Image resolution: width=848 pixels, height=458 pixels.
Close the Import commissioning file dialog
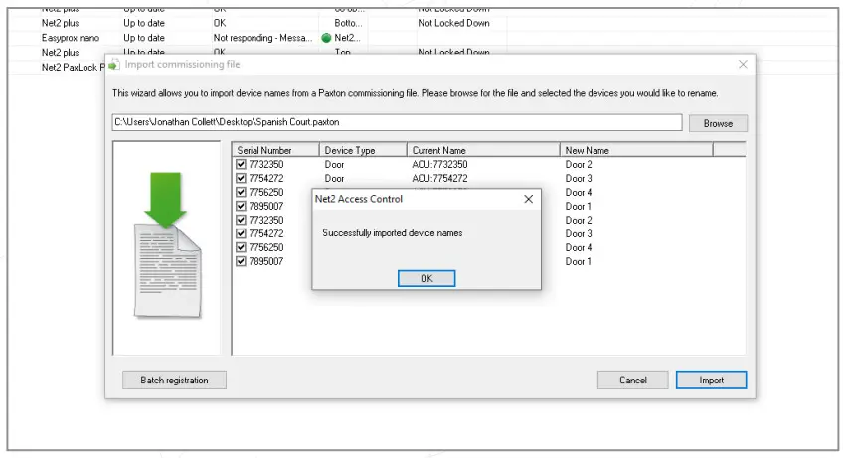coord(743,64)
